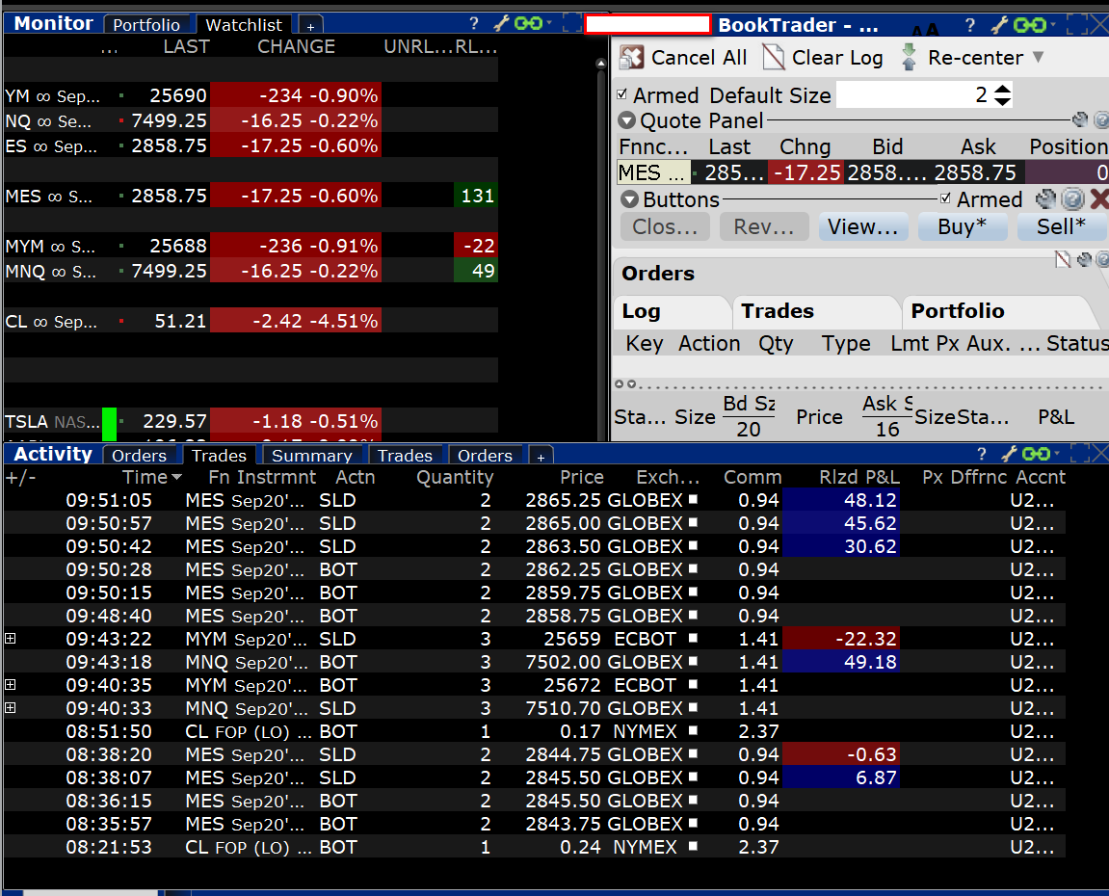This screenshot has width=1109, height=896.
Task: Click Monitor scrollbar up arrow
Action: pyautogui.click(x=601, y=64)
